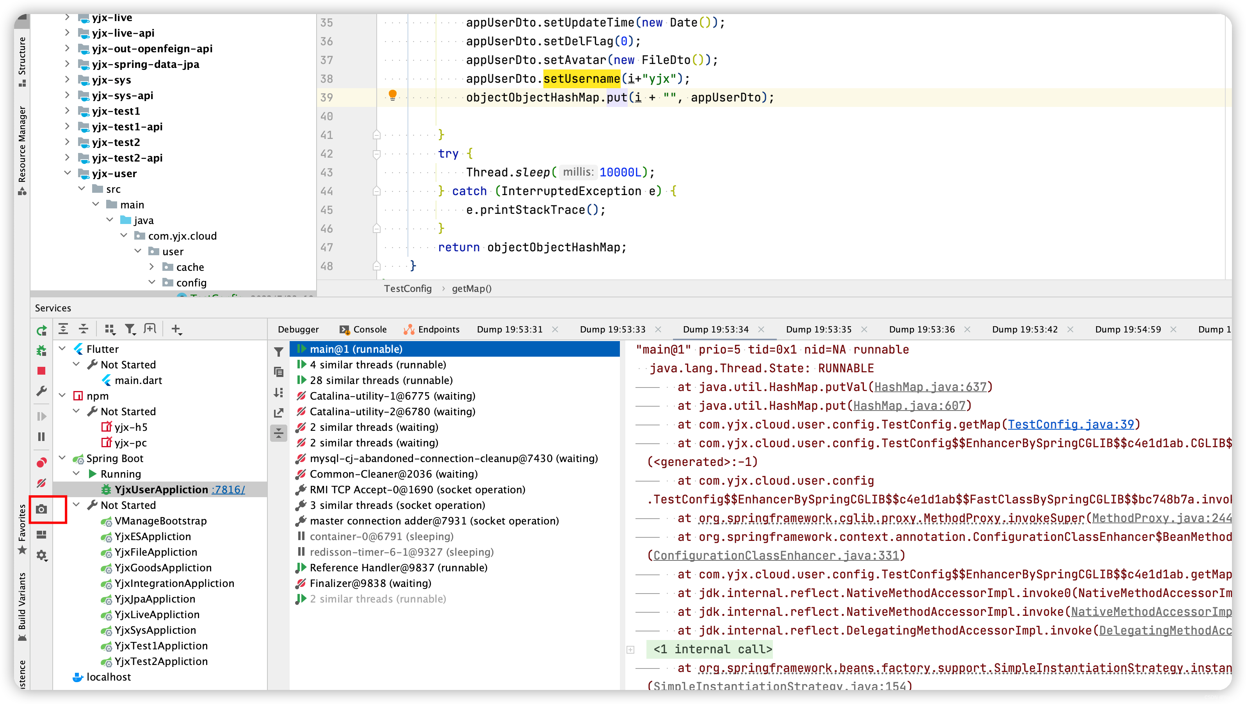Click getMap() in the breadcrumb bar

[472, 289]
